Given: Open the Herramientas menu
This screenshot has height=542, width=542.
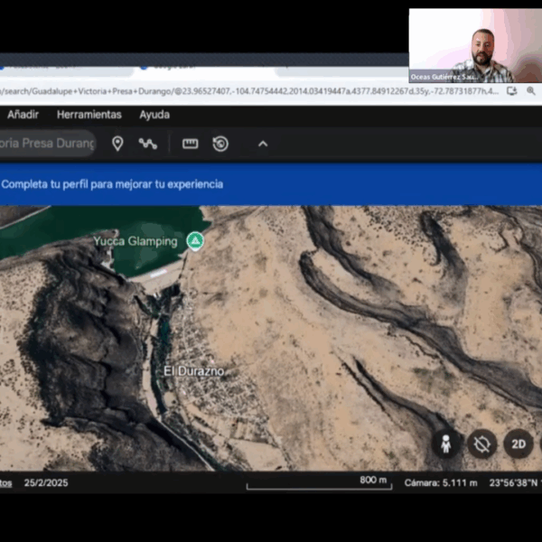Looking at the screenshot, I should click(x=89, y=115).
